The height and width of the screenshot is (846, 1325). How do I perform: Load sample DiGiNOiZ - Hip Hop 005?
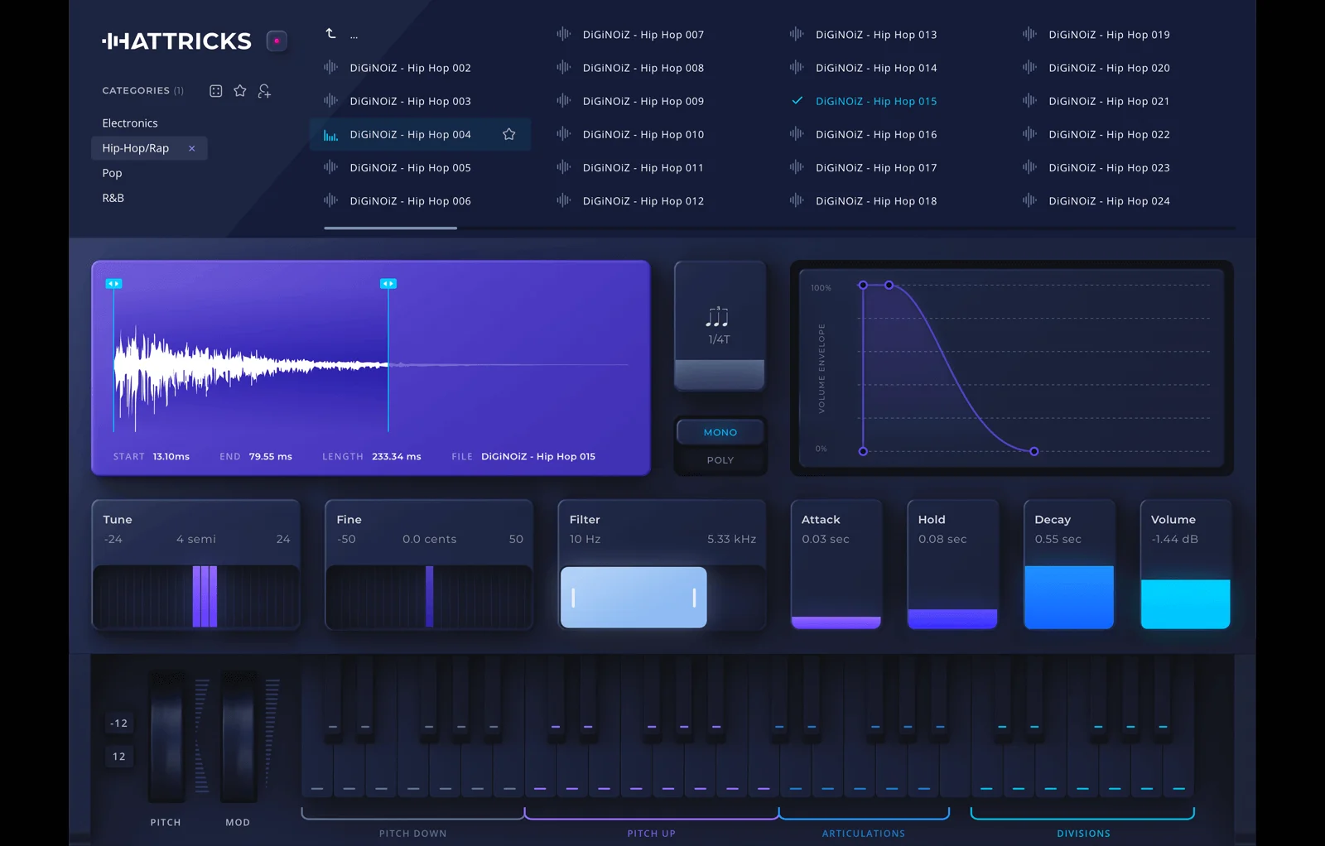pyautogui.click(x=410, y=167)
